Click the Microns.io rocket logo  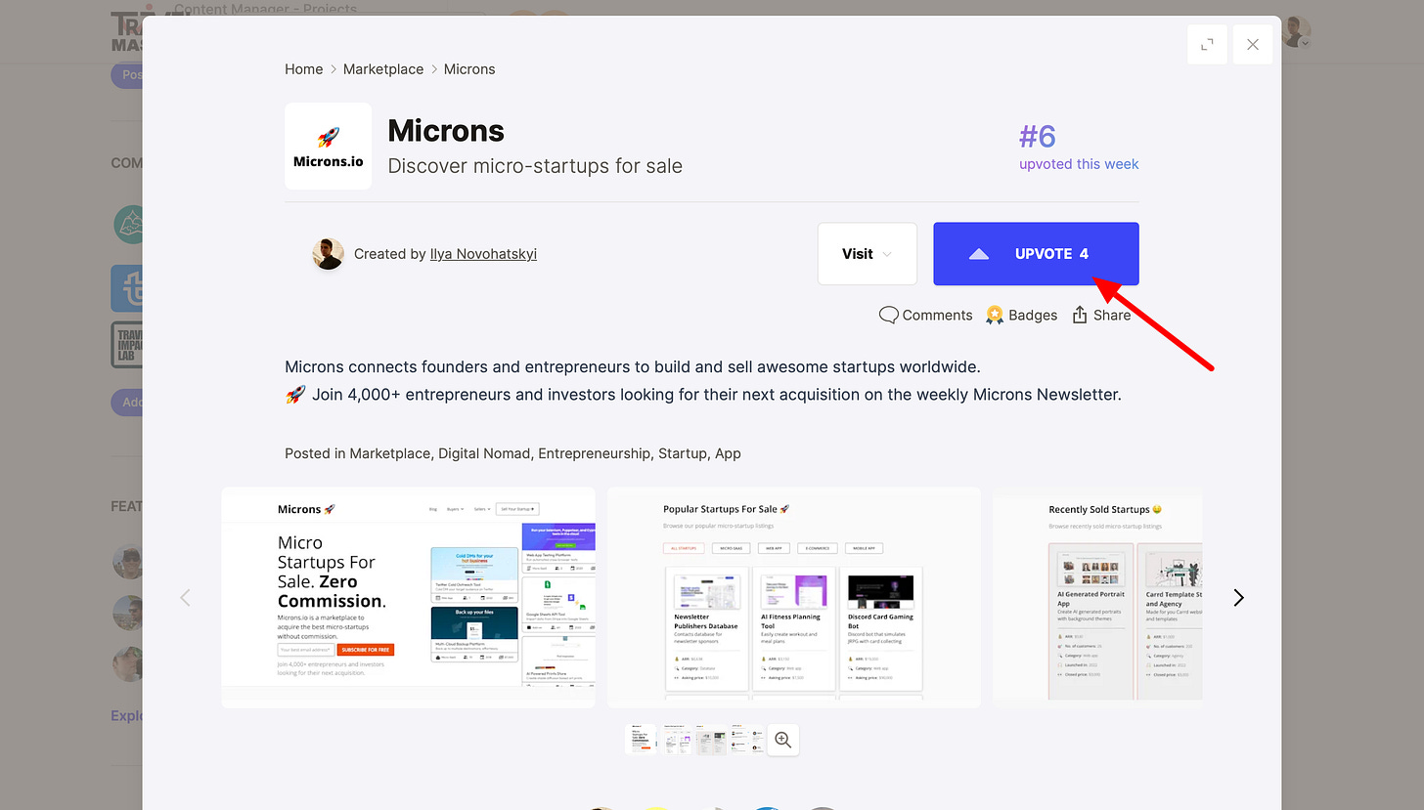click(x=329, y=147)
